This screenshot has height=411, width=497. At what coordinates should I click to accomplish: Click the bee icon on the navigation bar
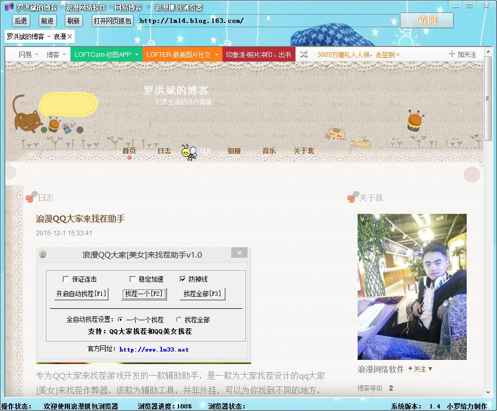click(188, 152)
